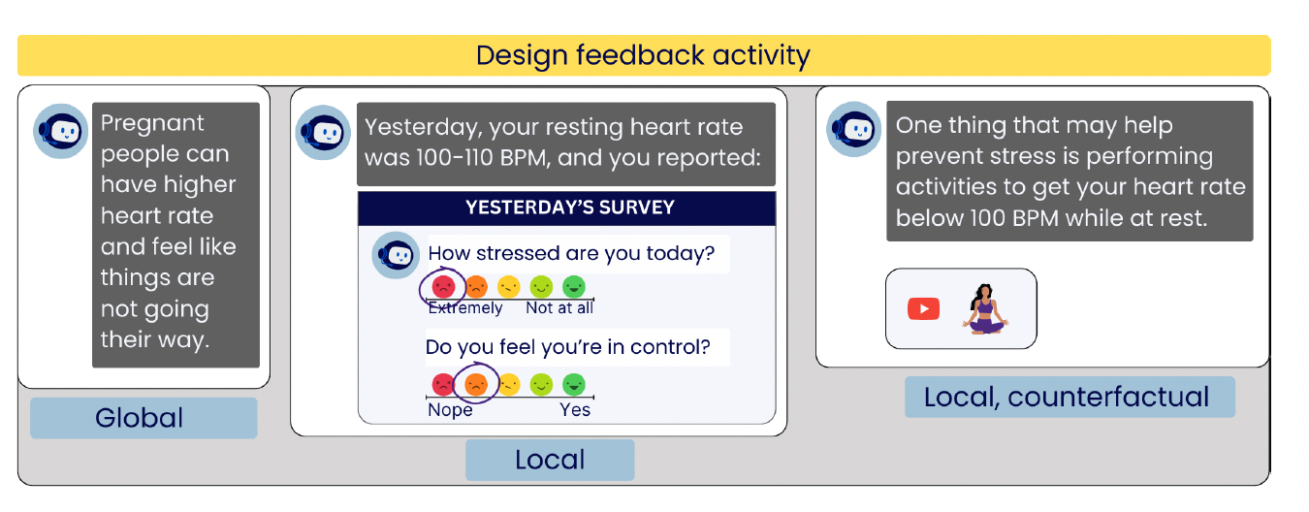Click the chatbot avatar beside heart rate message

pos(324,132)
